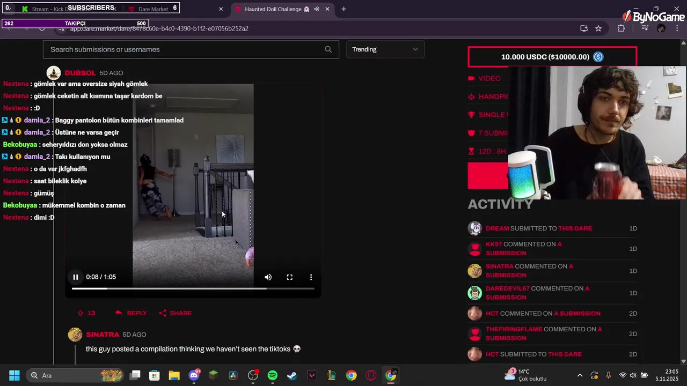Close the Dare Market tab
This screenshot has height=386, width=687.
tap(221, 9)
